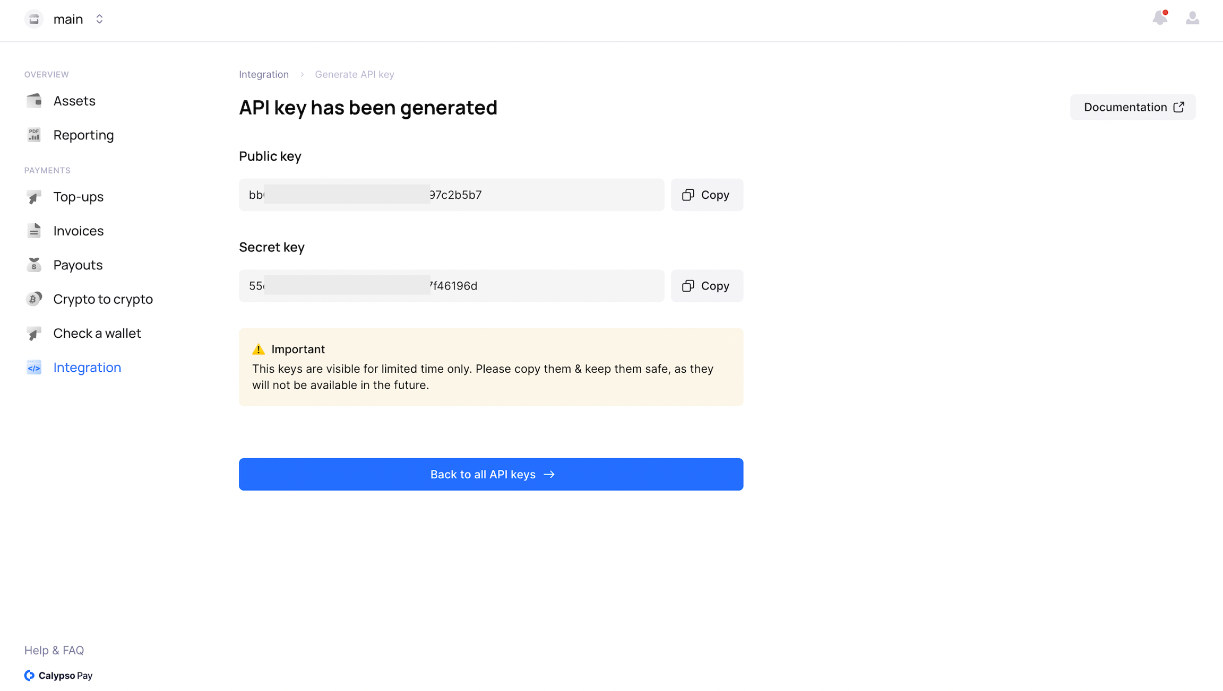
Task: Open the Documentation external link
Action: pos(1133,107)
